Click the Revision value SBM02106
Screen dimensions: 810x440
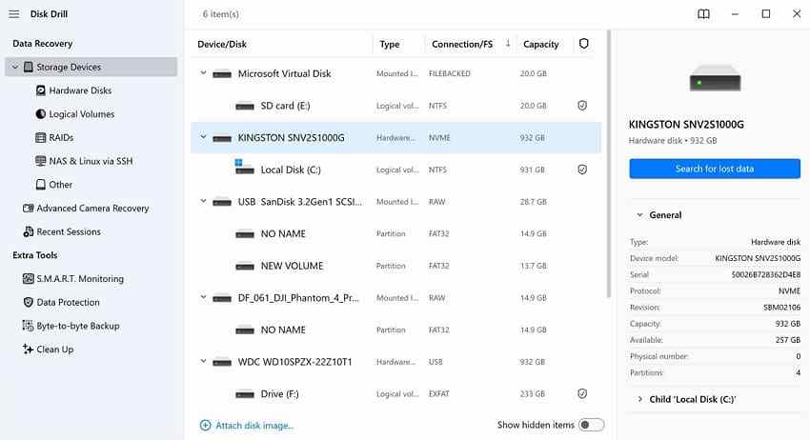(781, 308)
